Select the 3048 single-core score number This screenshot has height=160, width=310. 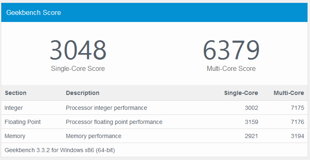[x=78, y=50]
